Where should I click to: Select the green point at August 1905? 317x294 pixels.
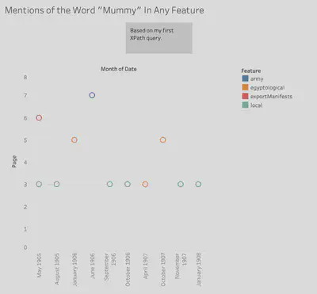click(56, 184)
